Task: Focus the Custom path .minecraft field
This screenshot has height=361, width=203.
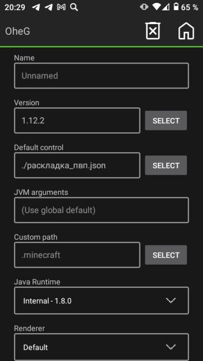Action: point(77,255)
